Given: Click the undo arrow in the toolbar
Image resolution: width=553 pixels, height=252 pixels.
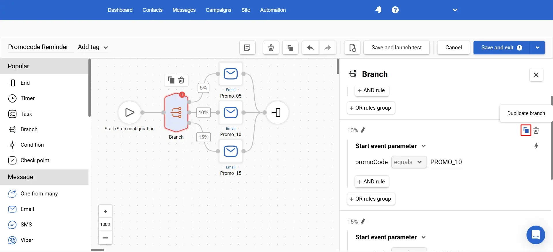Looking at the screenshot, I should (x=310, y=48).
